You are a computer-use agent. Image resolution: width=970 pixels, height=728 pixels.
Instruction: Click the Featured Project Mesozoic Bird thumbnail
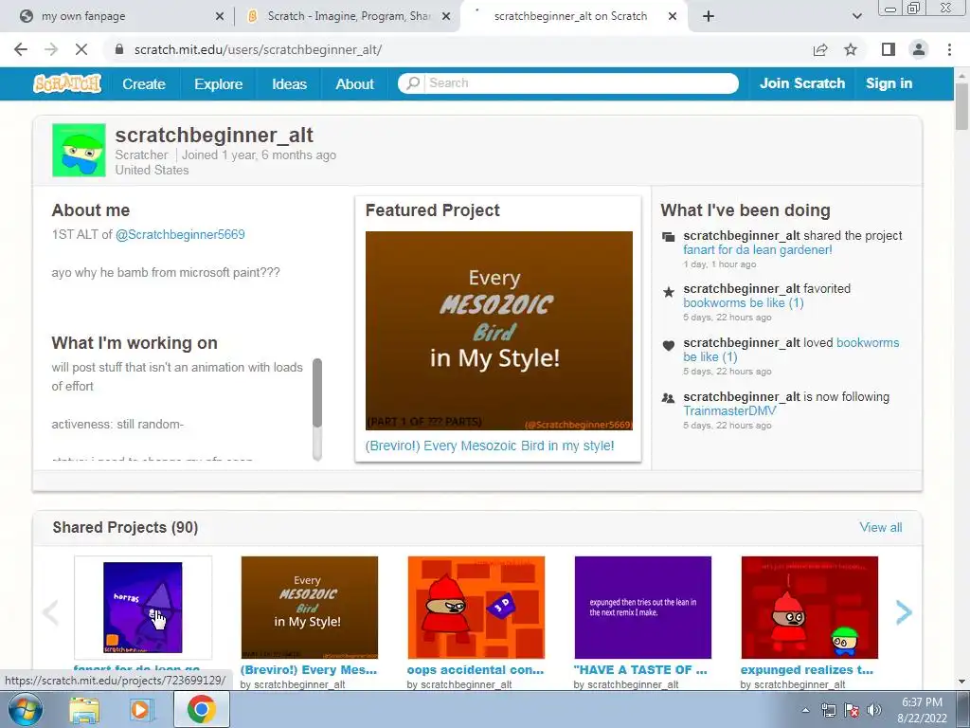tap(498, 331)
